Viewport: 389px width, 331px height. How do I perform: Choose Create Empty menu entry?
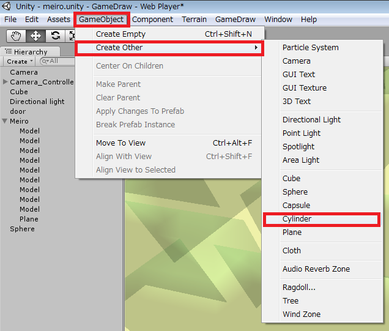pos(169,34)
